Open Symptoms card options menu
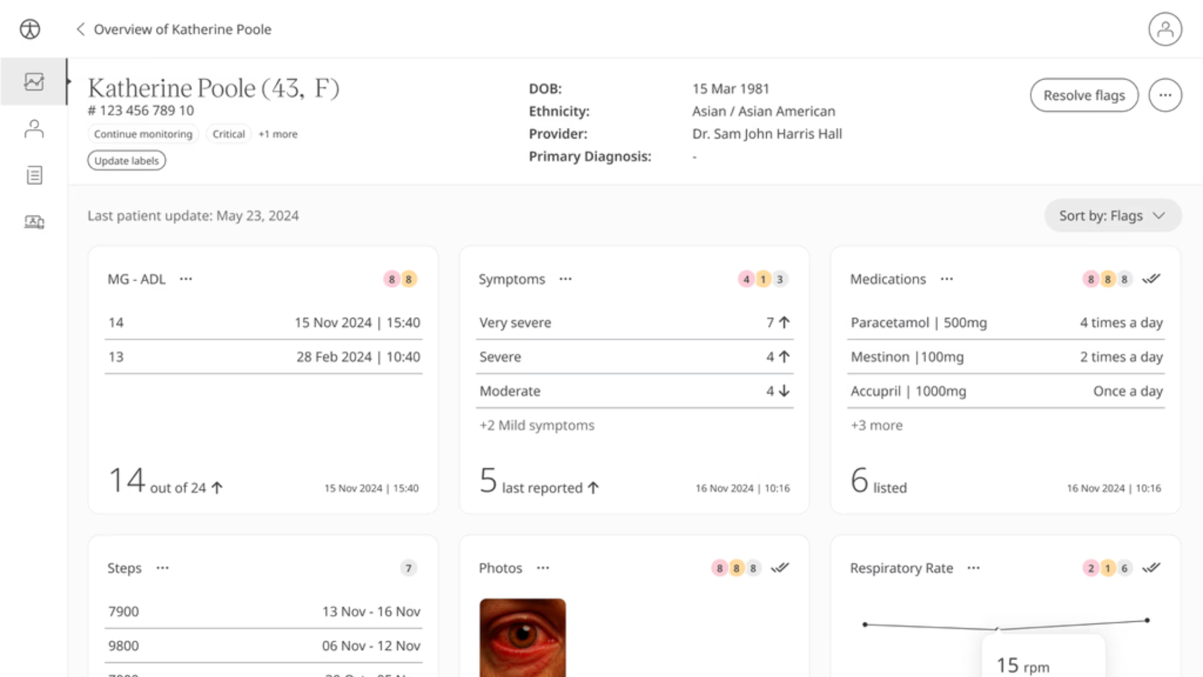 tap(566, 279)
